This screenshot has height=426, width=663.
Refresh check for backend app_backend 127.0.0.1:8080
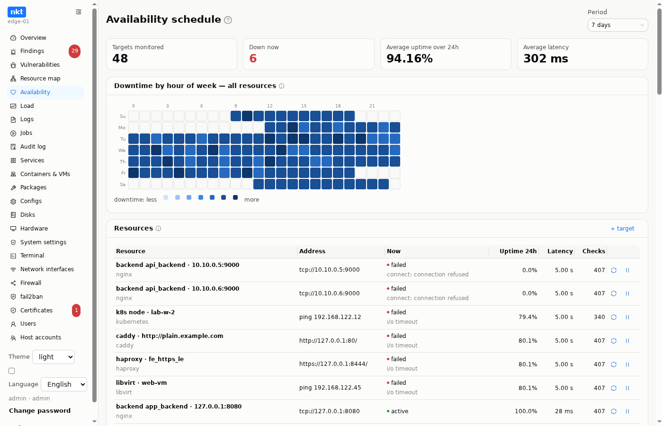pos(614,411)
